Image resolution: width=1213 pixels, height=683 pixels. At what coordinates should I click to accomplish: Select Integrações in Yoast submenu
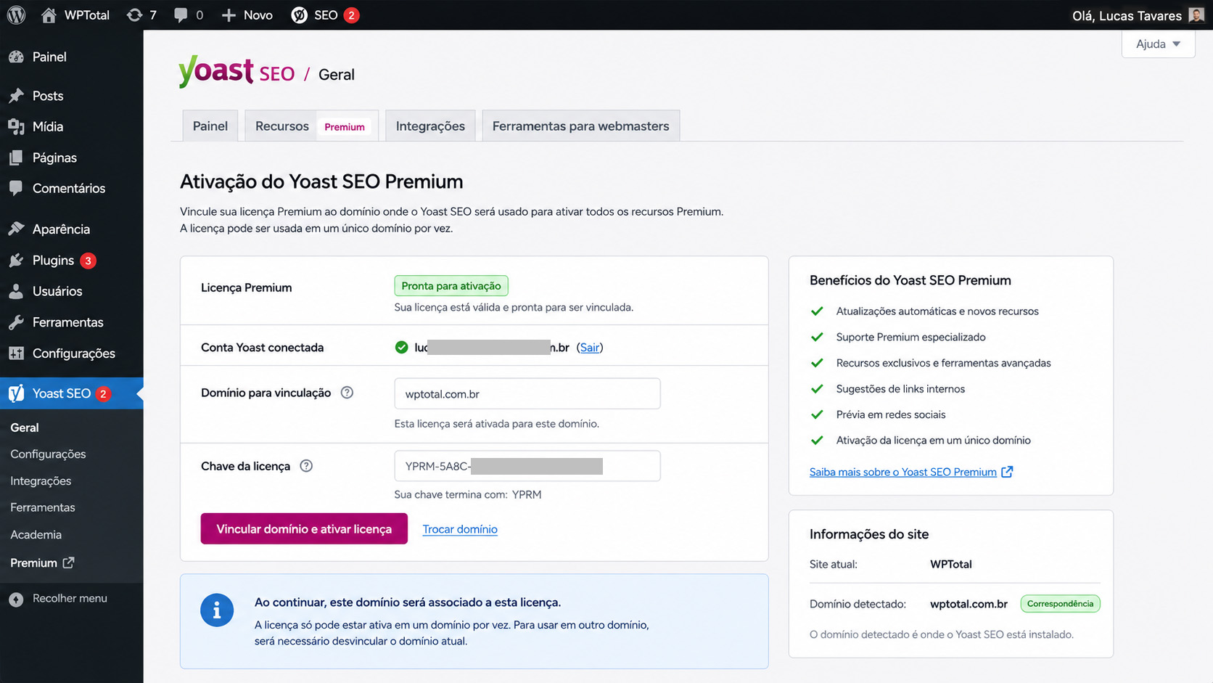pos(41,481)
